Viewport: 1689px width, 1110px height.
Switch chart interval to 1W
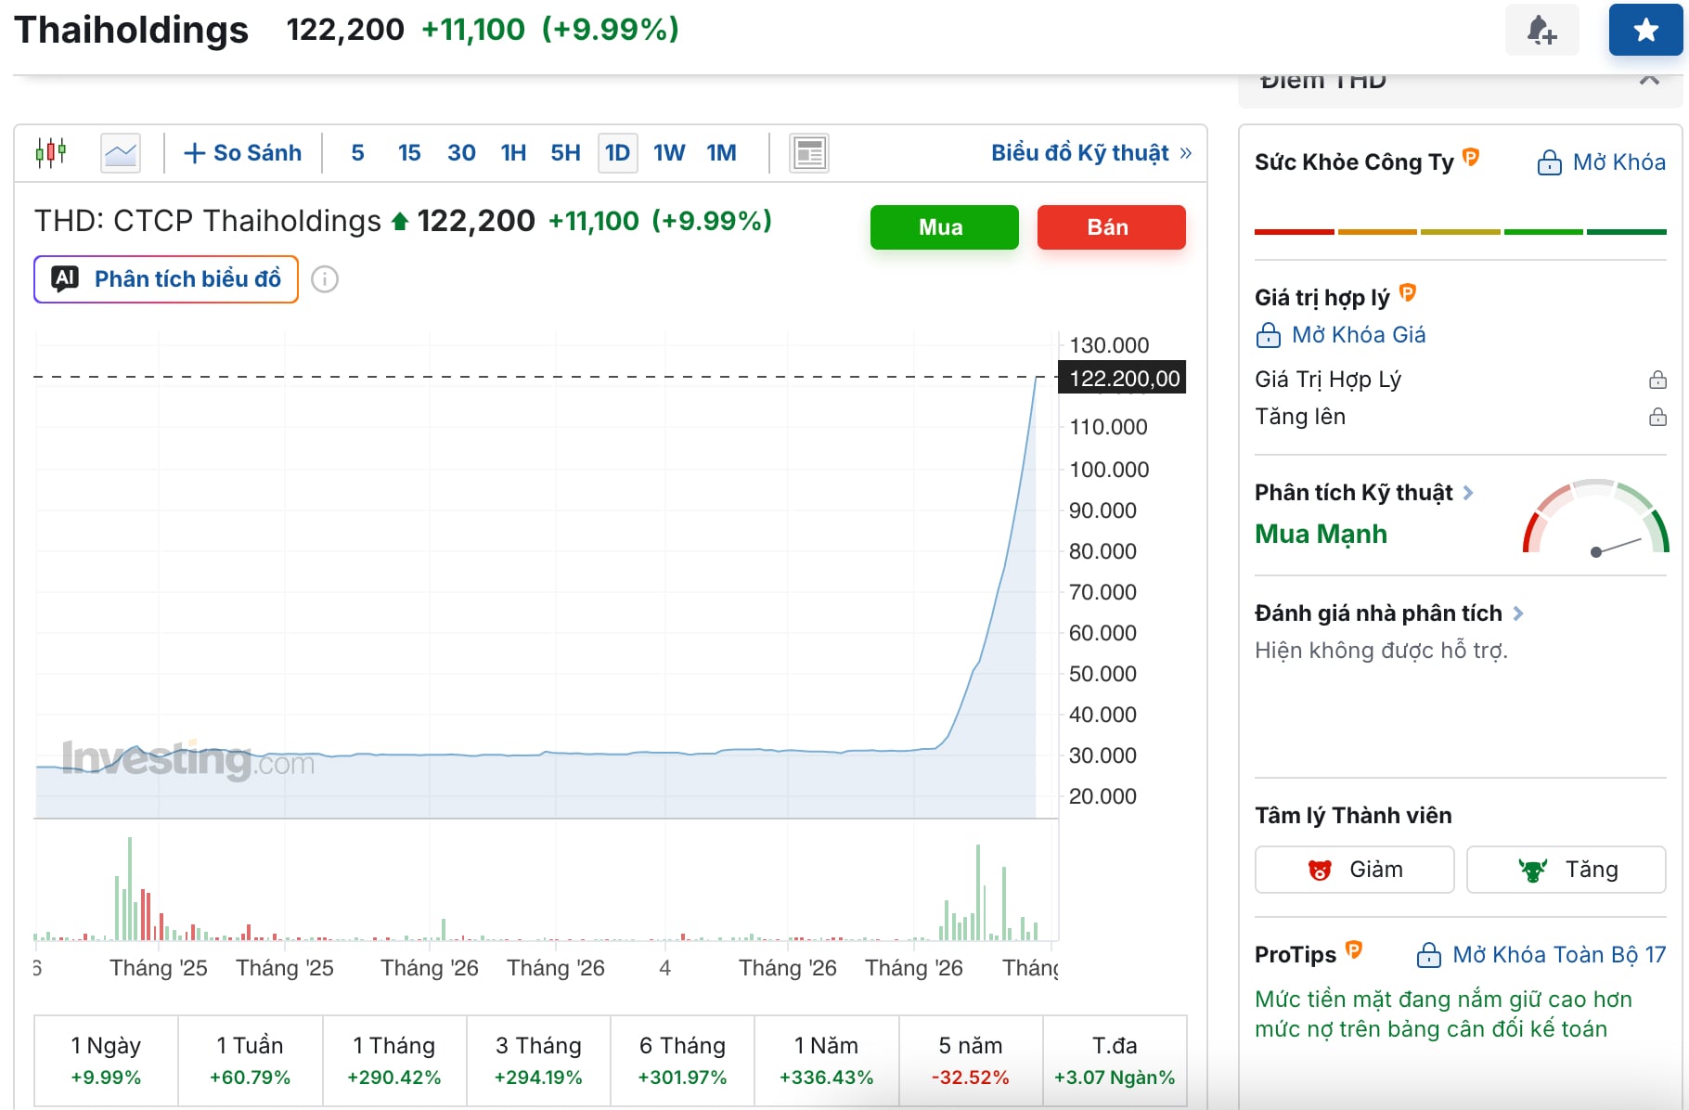pyautogui.click(x=669, y=153)
